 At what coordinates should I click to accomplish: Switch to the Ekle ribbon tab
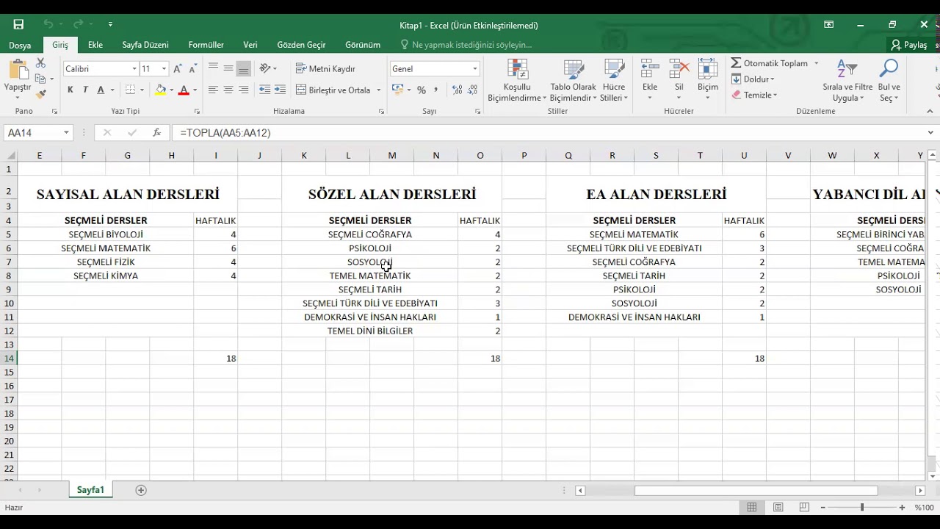(95, 45)
